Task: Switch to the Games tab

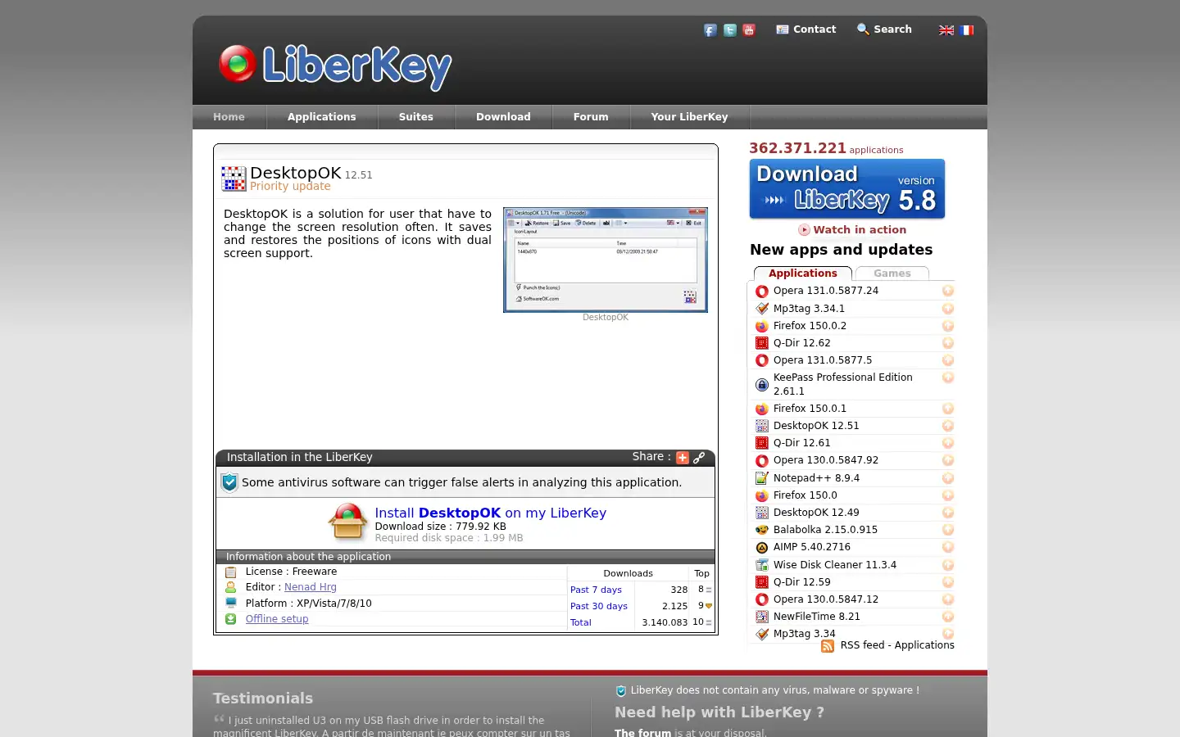Action: coord(892,274)
